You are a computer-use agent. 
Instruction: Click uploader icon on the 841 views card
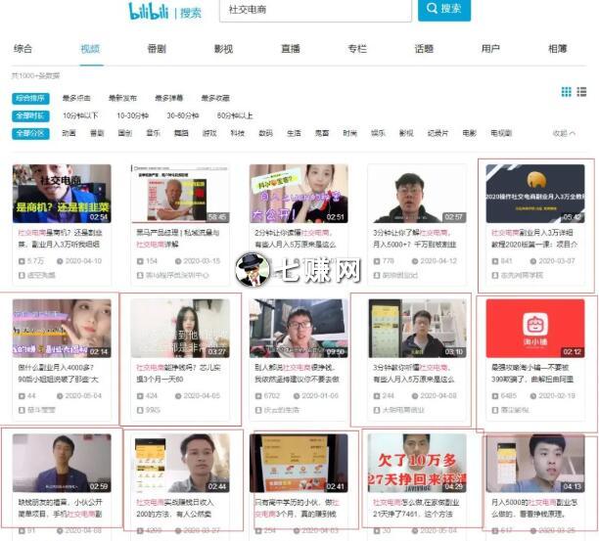coord(495,275)
